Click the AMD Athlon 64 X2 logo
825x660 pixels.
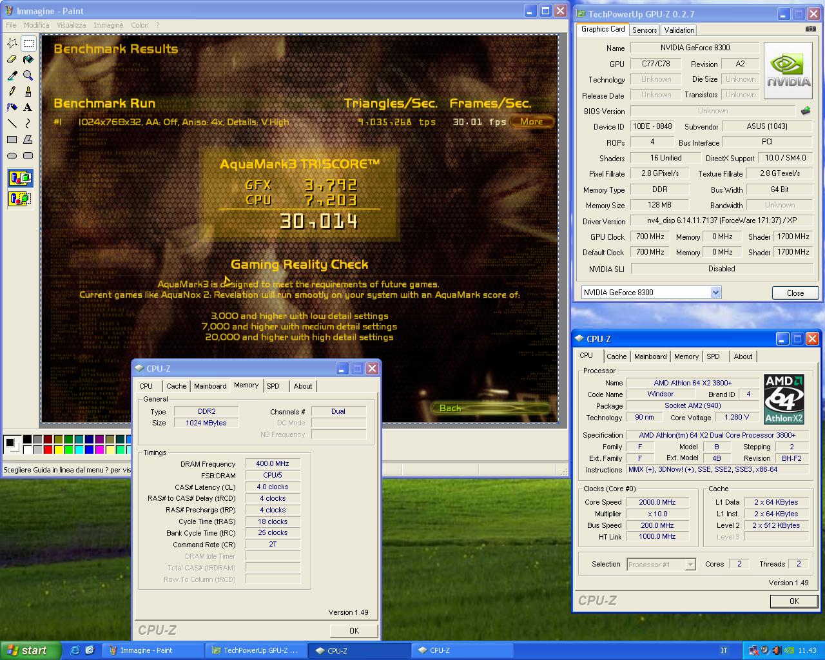coord(784,400)
